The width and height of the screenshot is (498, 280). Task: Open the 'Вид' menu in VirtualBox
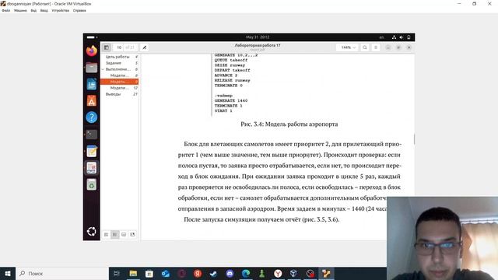(x=33, y=10)
